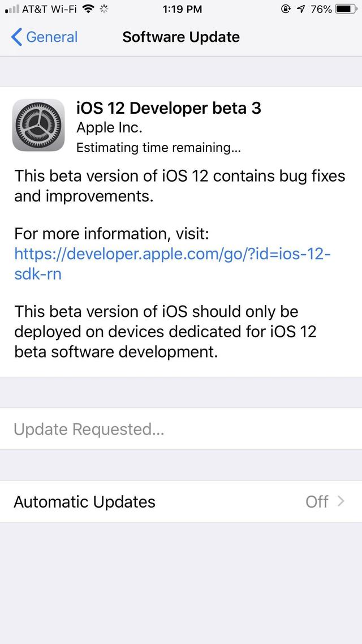Tap the 76% battery percentage

[321, 9]
